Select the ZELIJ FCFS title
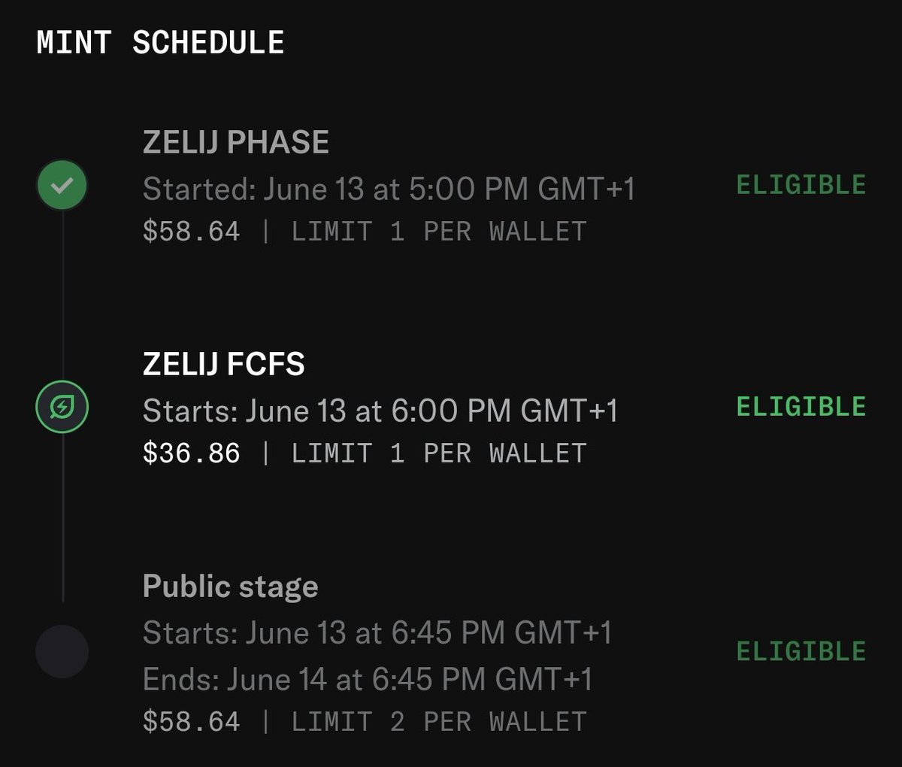Image resolution: width=902 pixels, height=767 pixels. coord(224,364)
